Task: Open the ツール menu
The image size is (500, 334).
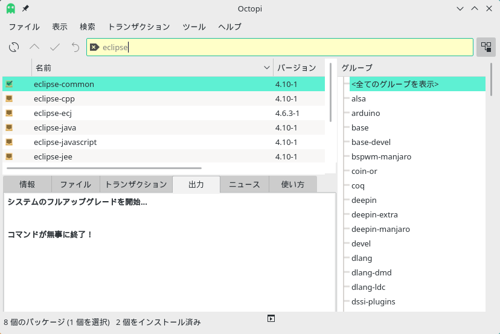Action: [x=194, y=27]
